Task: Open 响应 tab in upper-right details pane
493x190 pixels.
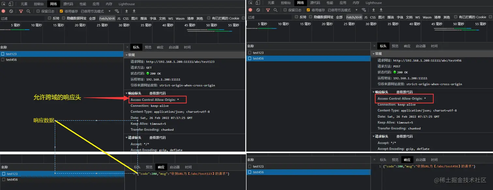Action: [407, 46]
